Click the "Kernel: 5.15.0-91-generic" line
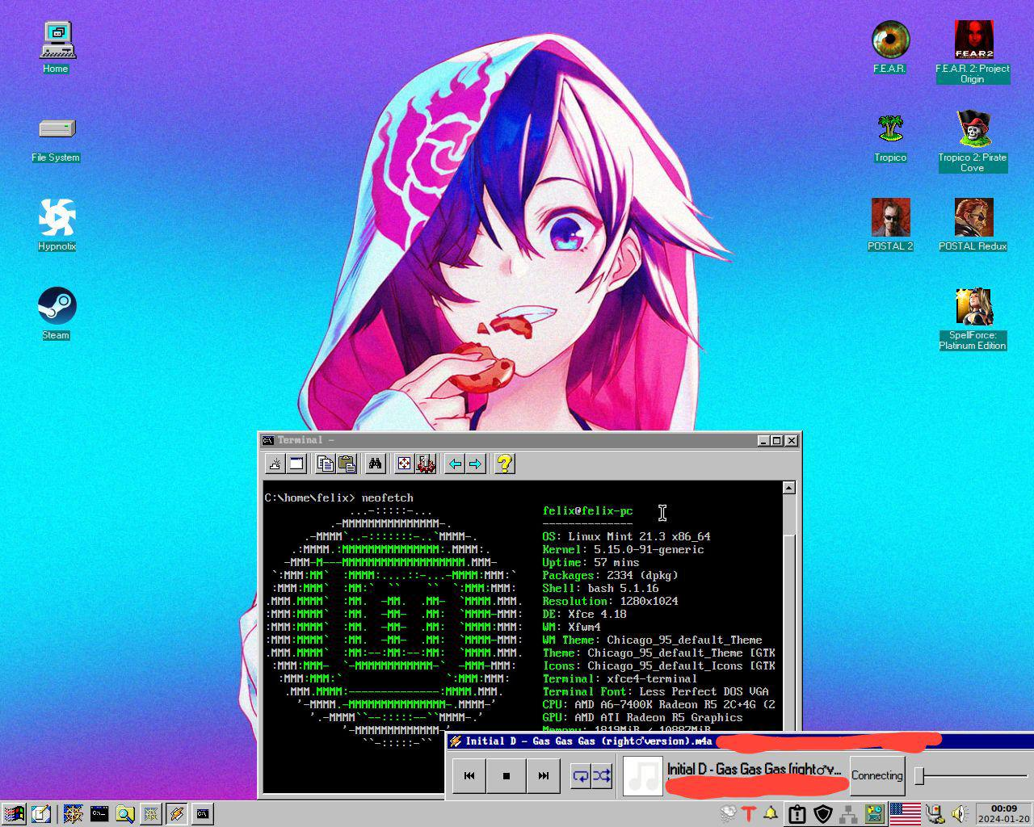 pyautogui.click(x=624, y=550)
